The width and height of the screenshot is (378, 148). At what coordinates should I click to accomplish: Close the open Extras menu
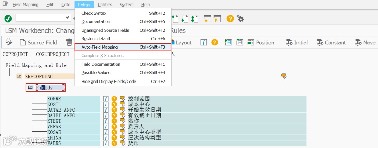point(84,5)
